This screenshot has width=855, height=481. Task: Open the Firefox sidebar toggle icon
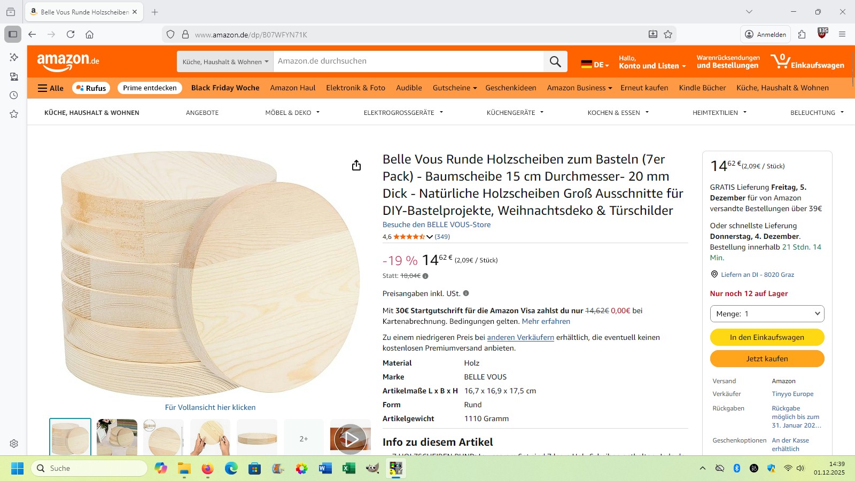click(13, 34)
